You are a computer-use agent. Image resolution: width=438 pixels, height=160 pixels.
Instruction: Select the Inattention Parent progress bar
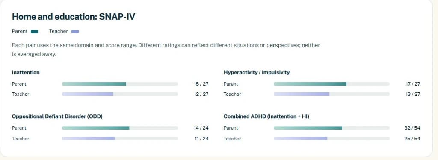coord(120,84)
